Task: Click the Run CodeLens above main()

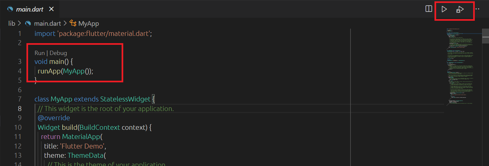Action: (x=40, y=53)
